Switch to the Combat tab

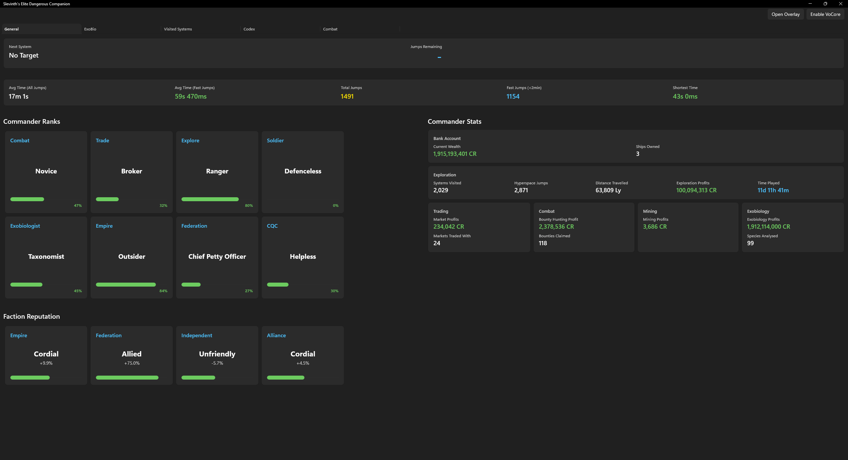330,29
